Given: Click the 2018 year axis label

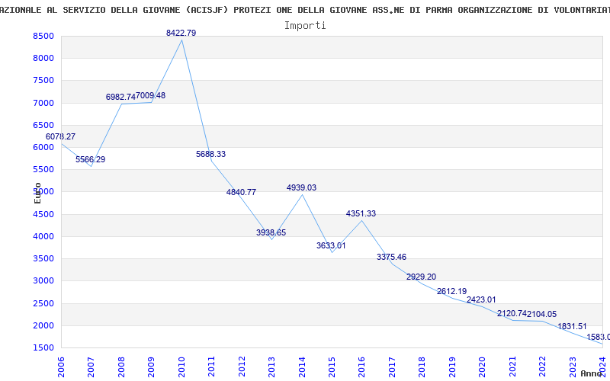Looking at the screenshot, I should pos(422,367).
